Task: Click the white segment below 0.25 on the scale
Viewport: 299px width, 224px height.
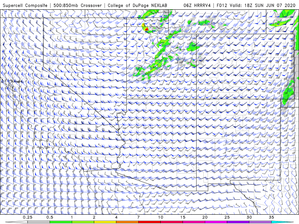Action: (16, 222)
